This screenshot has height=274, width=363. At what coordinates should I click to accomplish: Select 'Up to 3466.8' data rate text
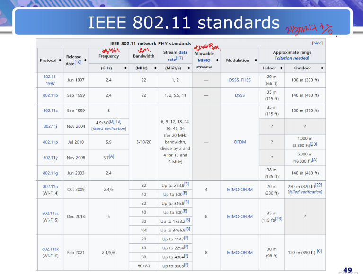pos(173,231)
